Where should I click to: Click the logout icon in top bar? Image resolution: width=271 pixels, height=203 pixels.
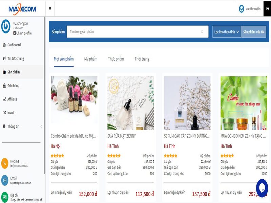pos(268,9)
